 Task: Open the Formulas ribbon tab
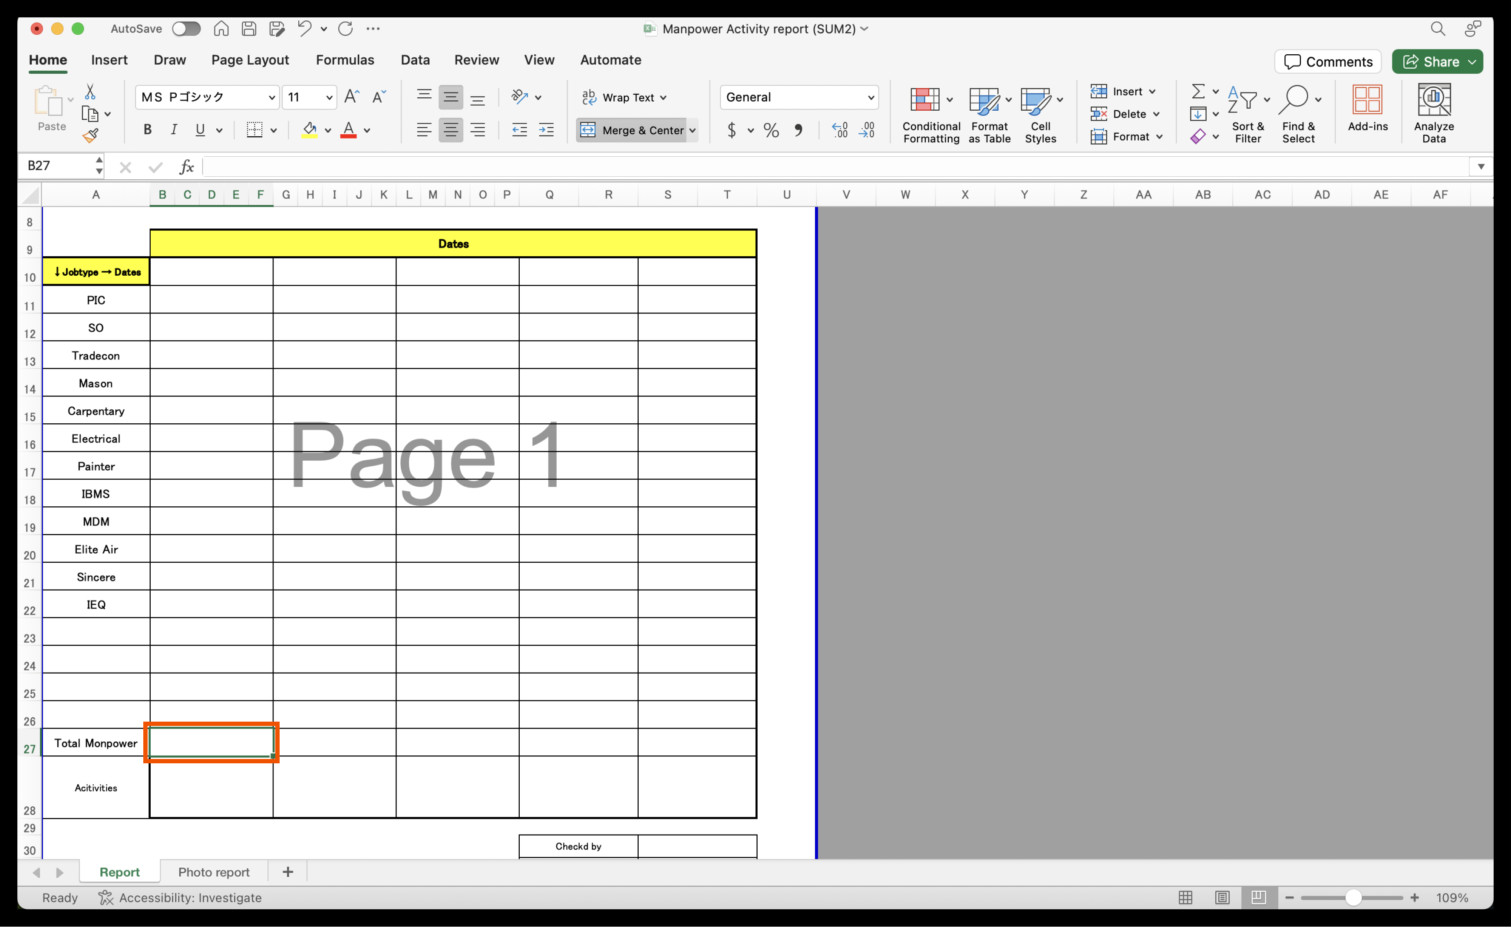(345, 59)
